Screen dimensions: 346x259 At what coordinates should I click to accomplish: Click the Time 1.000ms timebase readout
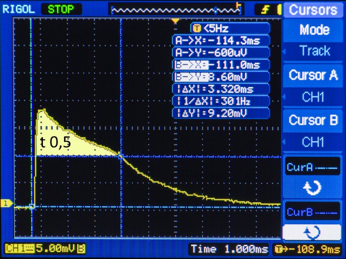[x=229, y=249]
